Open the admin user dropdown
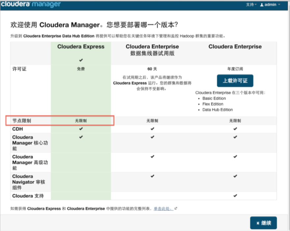Viewport: 290px width, 231px height. point(270,5)
